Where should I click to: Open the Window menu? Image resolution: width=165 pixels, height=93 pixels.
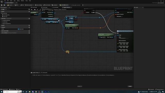pos(22,1)
